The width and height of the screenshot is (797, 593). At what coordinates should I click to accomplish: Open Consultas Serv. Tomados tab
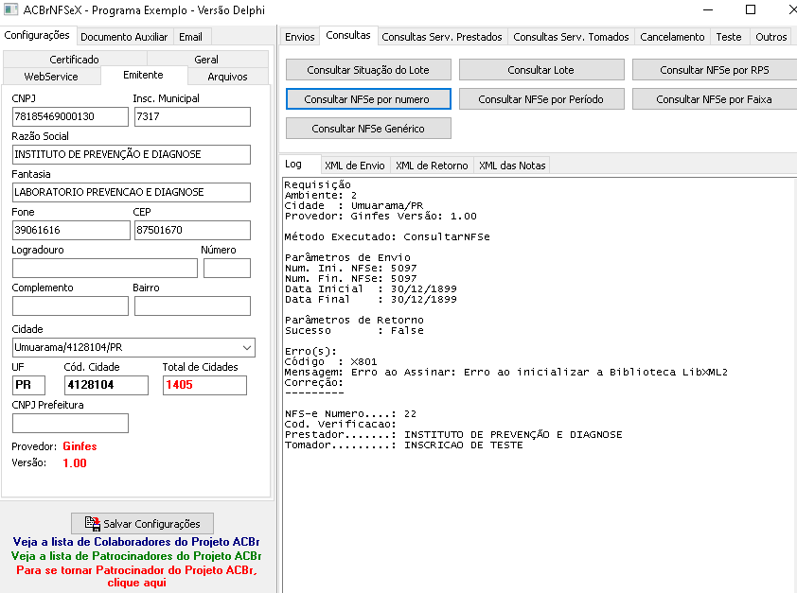pos(571,37)
